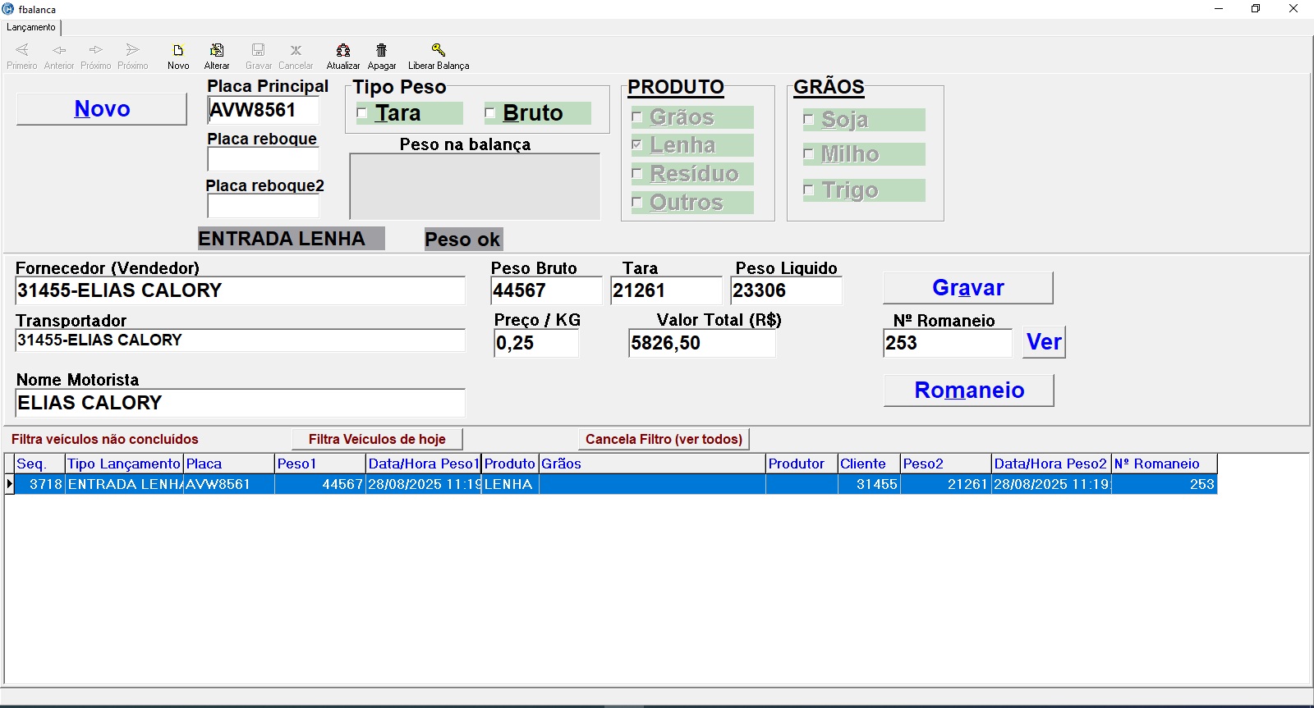Click the Novo toolbar icon
The height and width of the screenshot is (708, 1314).
[x=178, y=51]
